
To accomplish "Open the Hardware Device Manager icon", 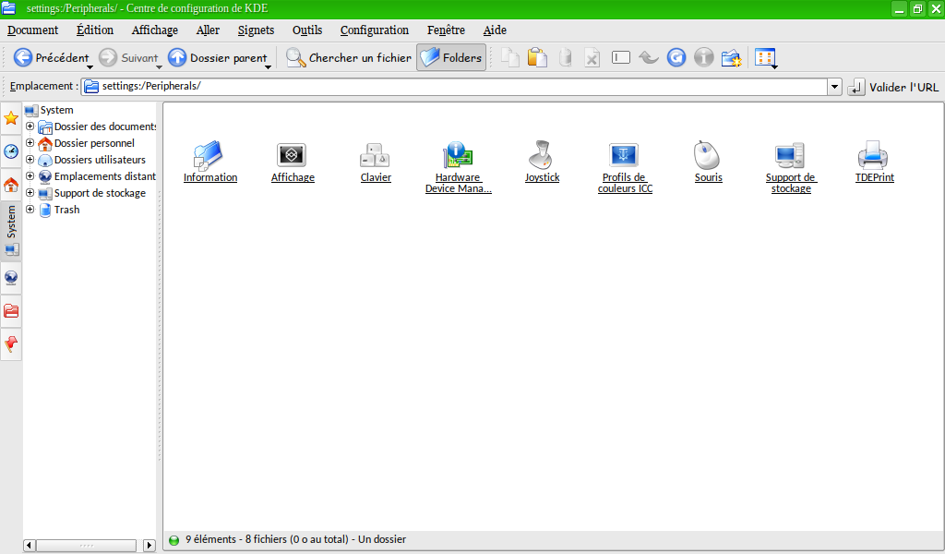I will tap(458, 155).
